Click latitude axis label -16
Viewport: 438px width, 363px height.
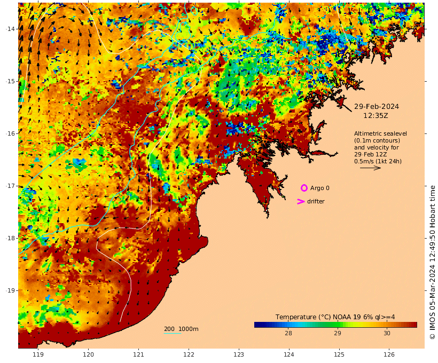pyautogui.click(x=11, y=133)
